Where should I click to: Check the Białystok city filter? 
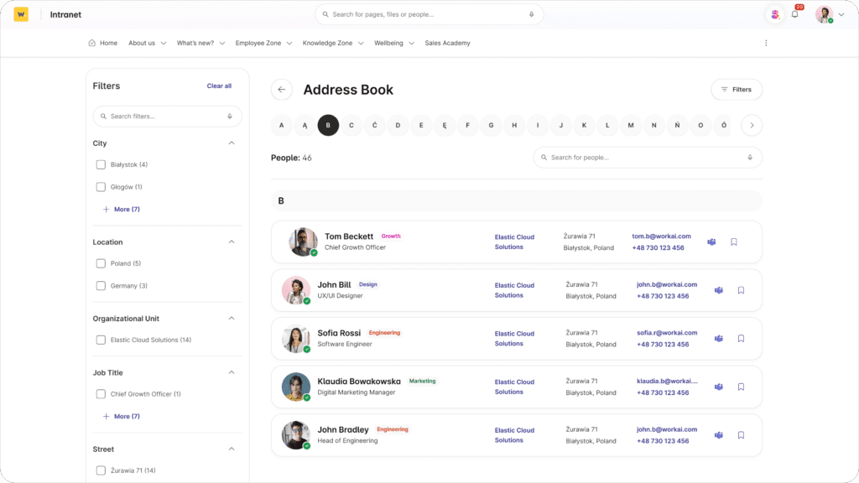[101, 164]
